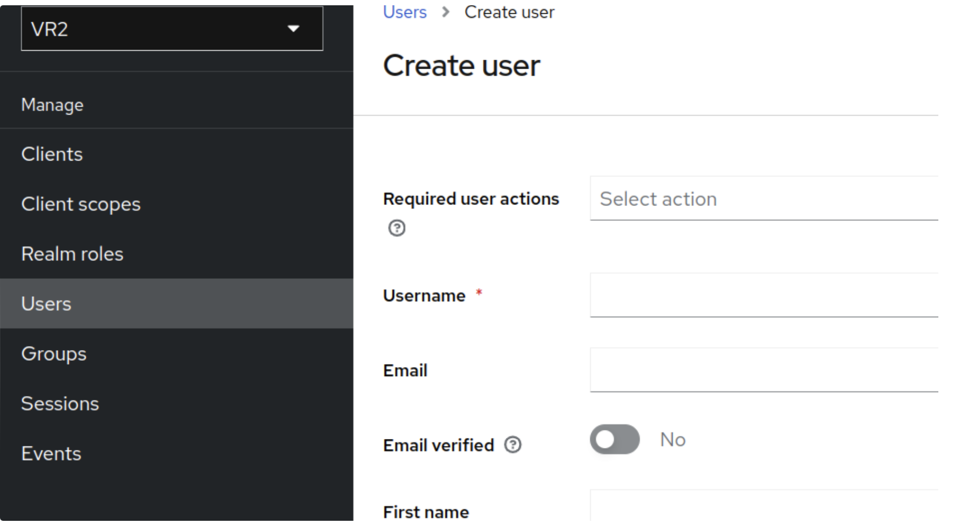This screenshot has width=969, height=524.
Task: Click the breadcrumb chevron after Users
Action: click(445, 12)
